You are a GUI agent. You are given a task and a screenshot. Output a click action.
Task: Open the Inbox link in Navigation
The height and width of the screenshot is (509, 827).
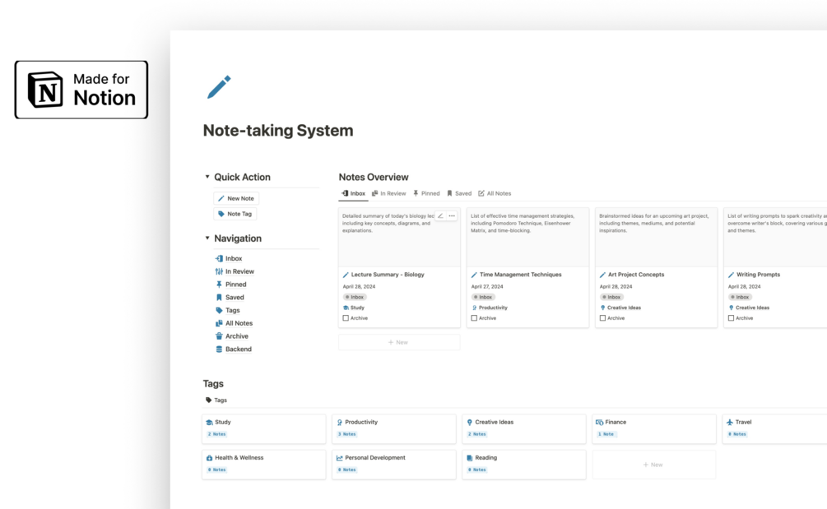click(x=234, y=258)
